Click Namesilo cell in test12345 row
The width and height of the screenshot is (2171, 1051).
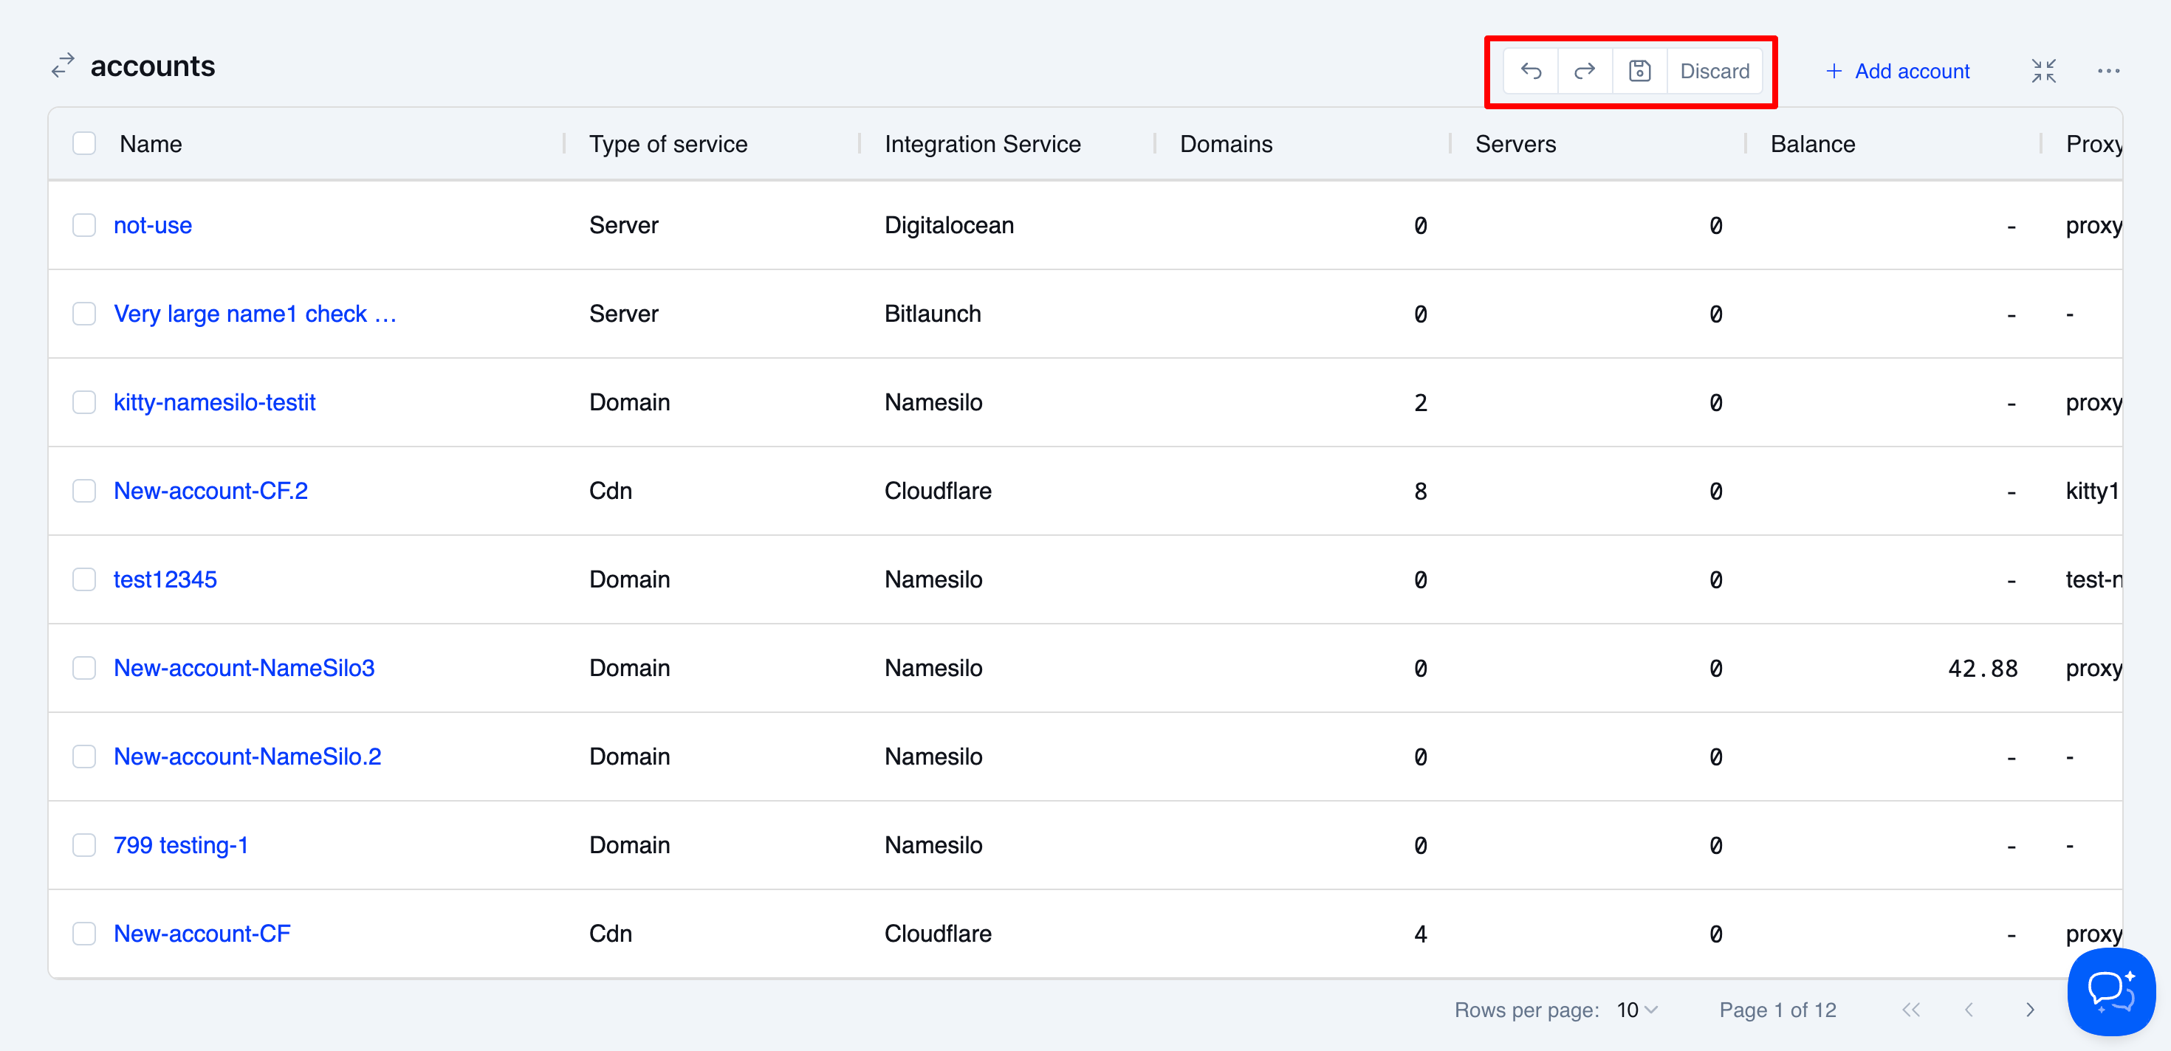933,579
